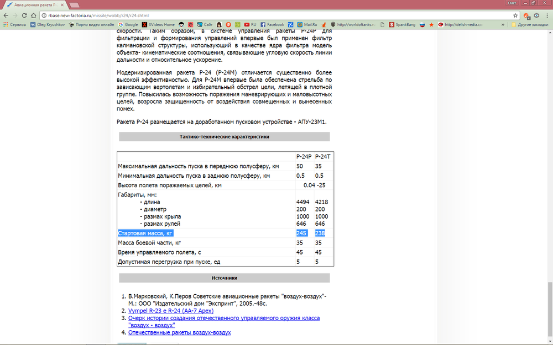Image resolution: width=553 pixels, height=345 pixels.
Task: Open the Vympel R-23 e R-24 link
Action: 171,310
